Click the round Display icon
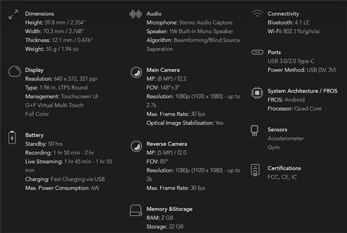 click(x=14, y=72)
